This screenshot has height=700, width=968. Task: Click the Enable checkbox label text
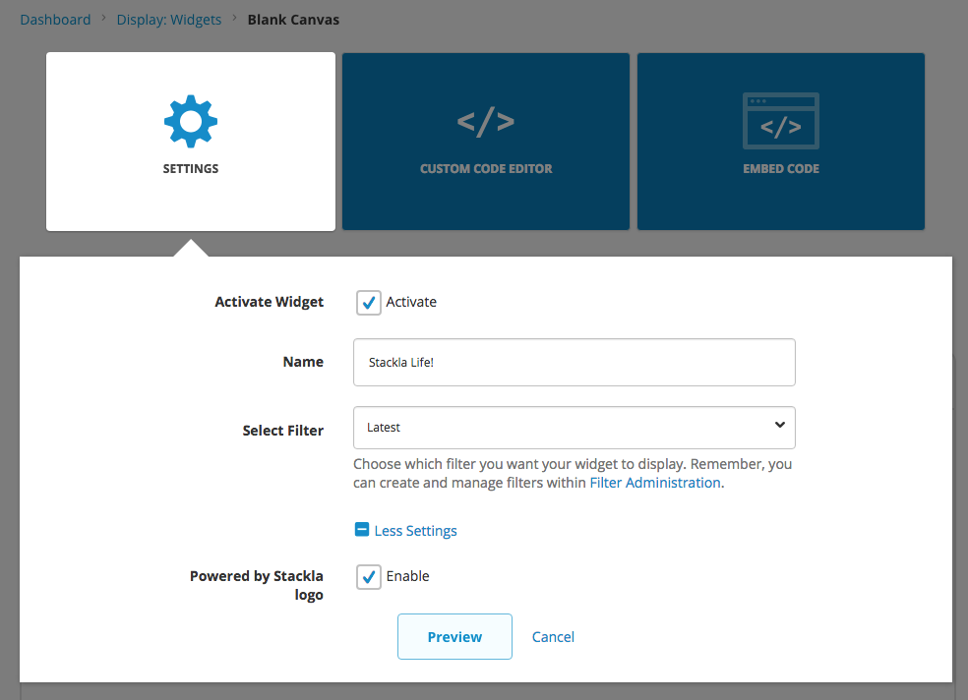coord(407,576)
